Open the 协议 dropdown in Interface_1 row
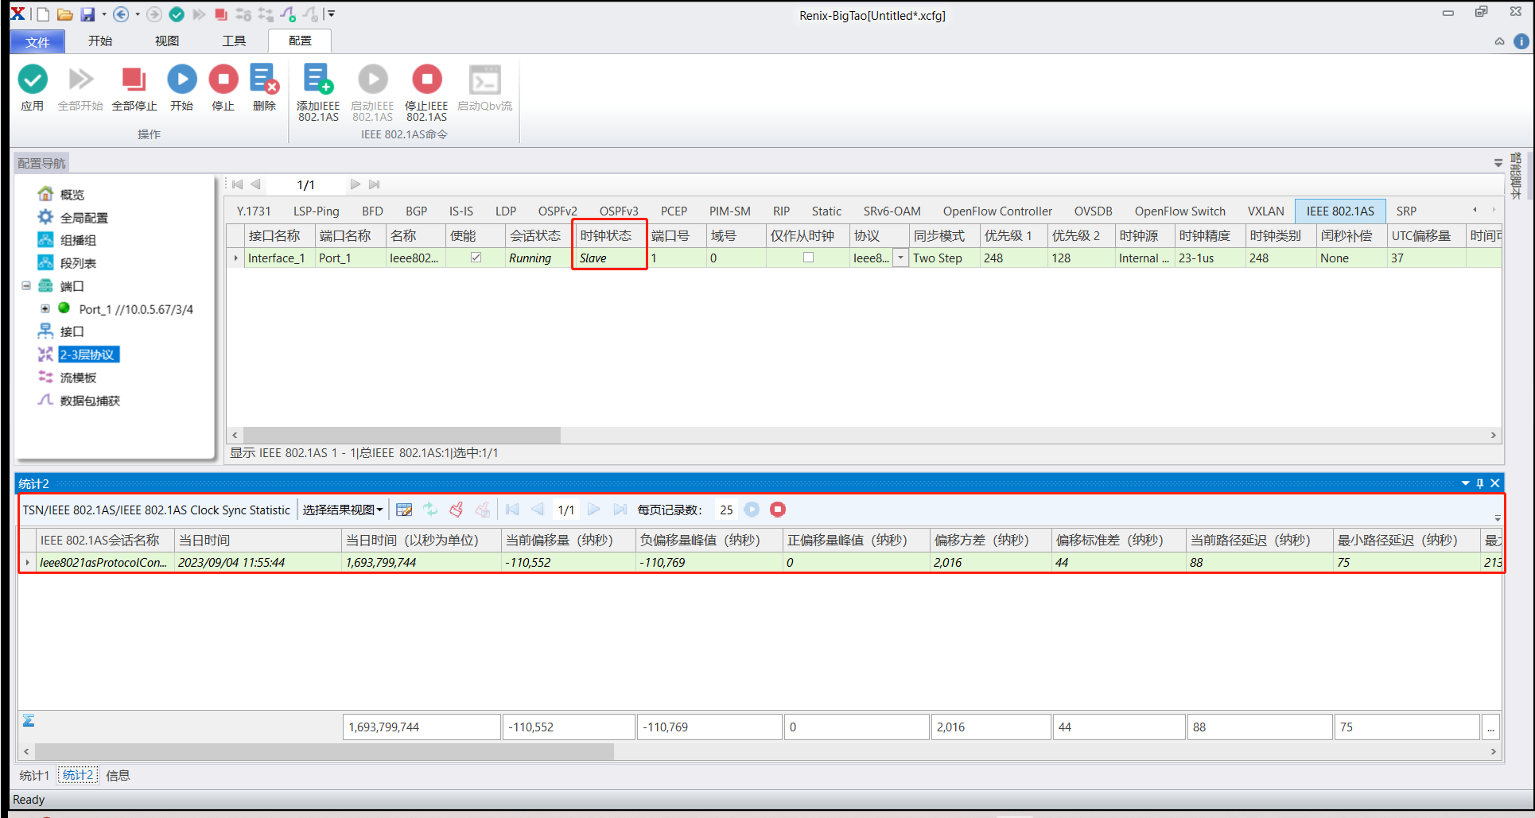The width and height of the screenshot is (1535, 818). [900, 258]
